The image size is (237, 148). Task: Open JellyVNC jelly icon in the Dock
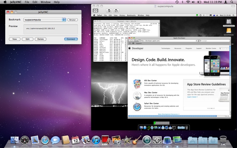point(167,140)
